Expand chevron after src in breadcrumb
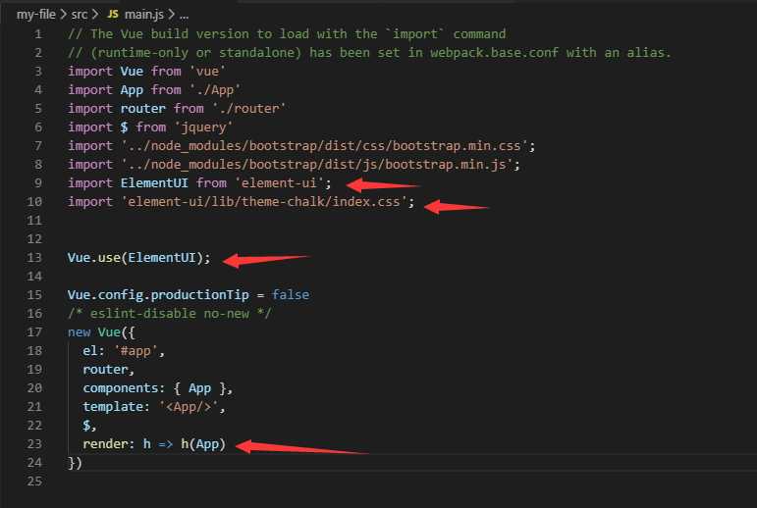The width and height of the screenshot is (757, 508). [95, 15]
